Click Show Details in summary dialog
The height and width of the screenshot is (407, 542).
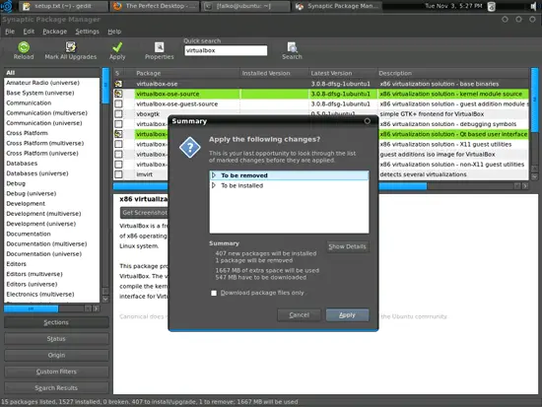point(347,246)
